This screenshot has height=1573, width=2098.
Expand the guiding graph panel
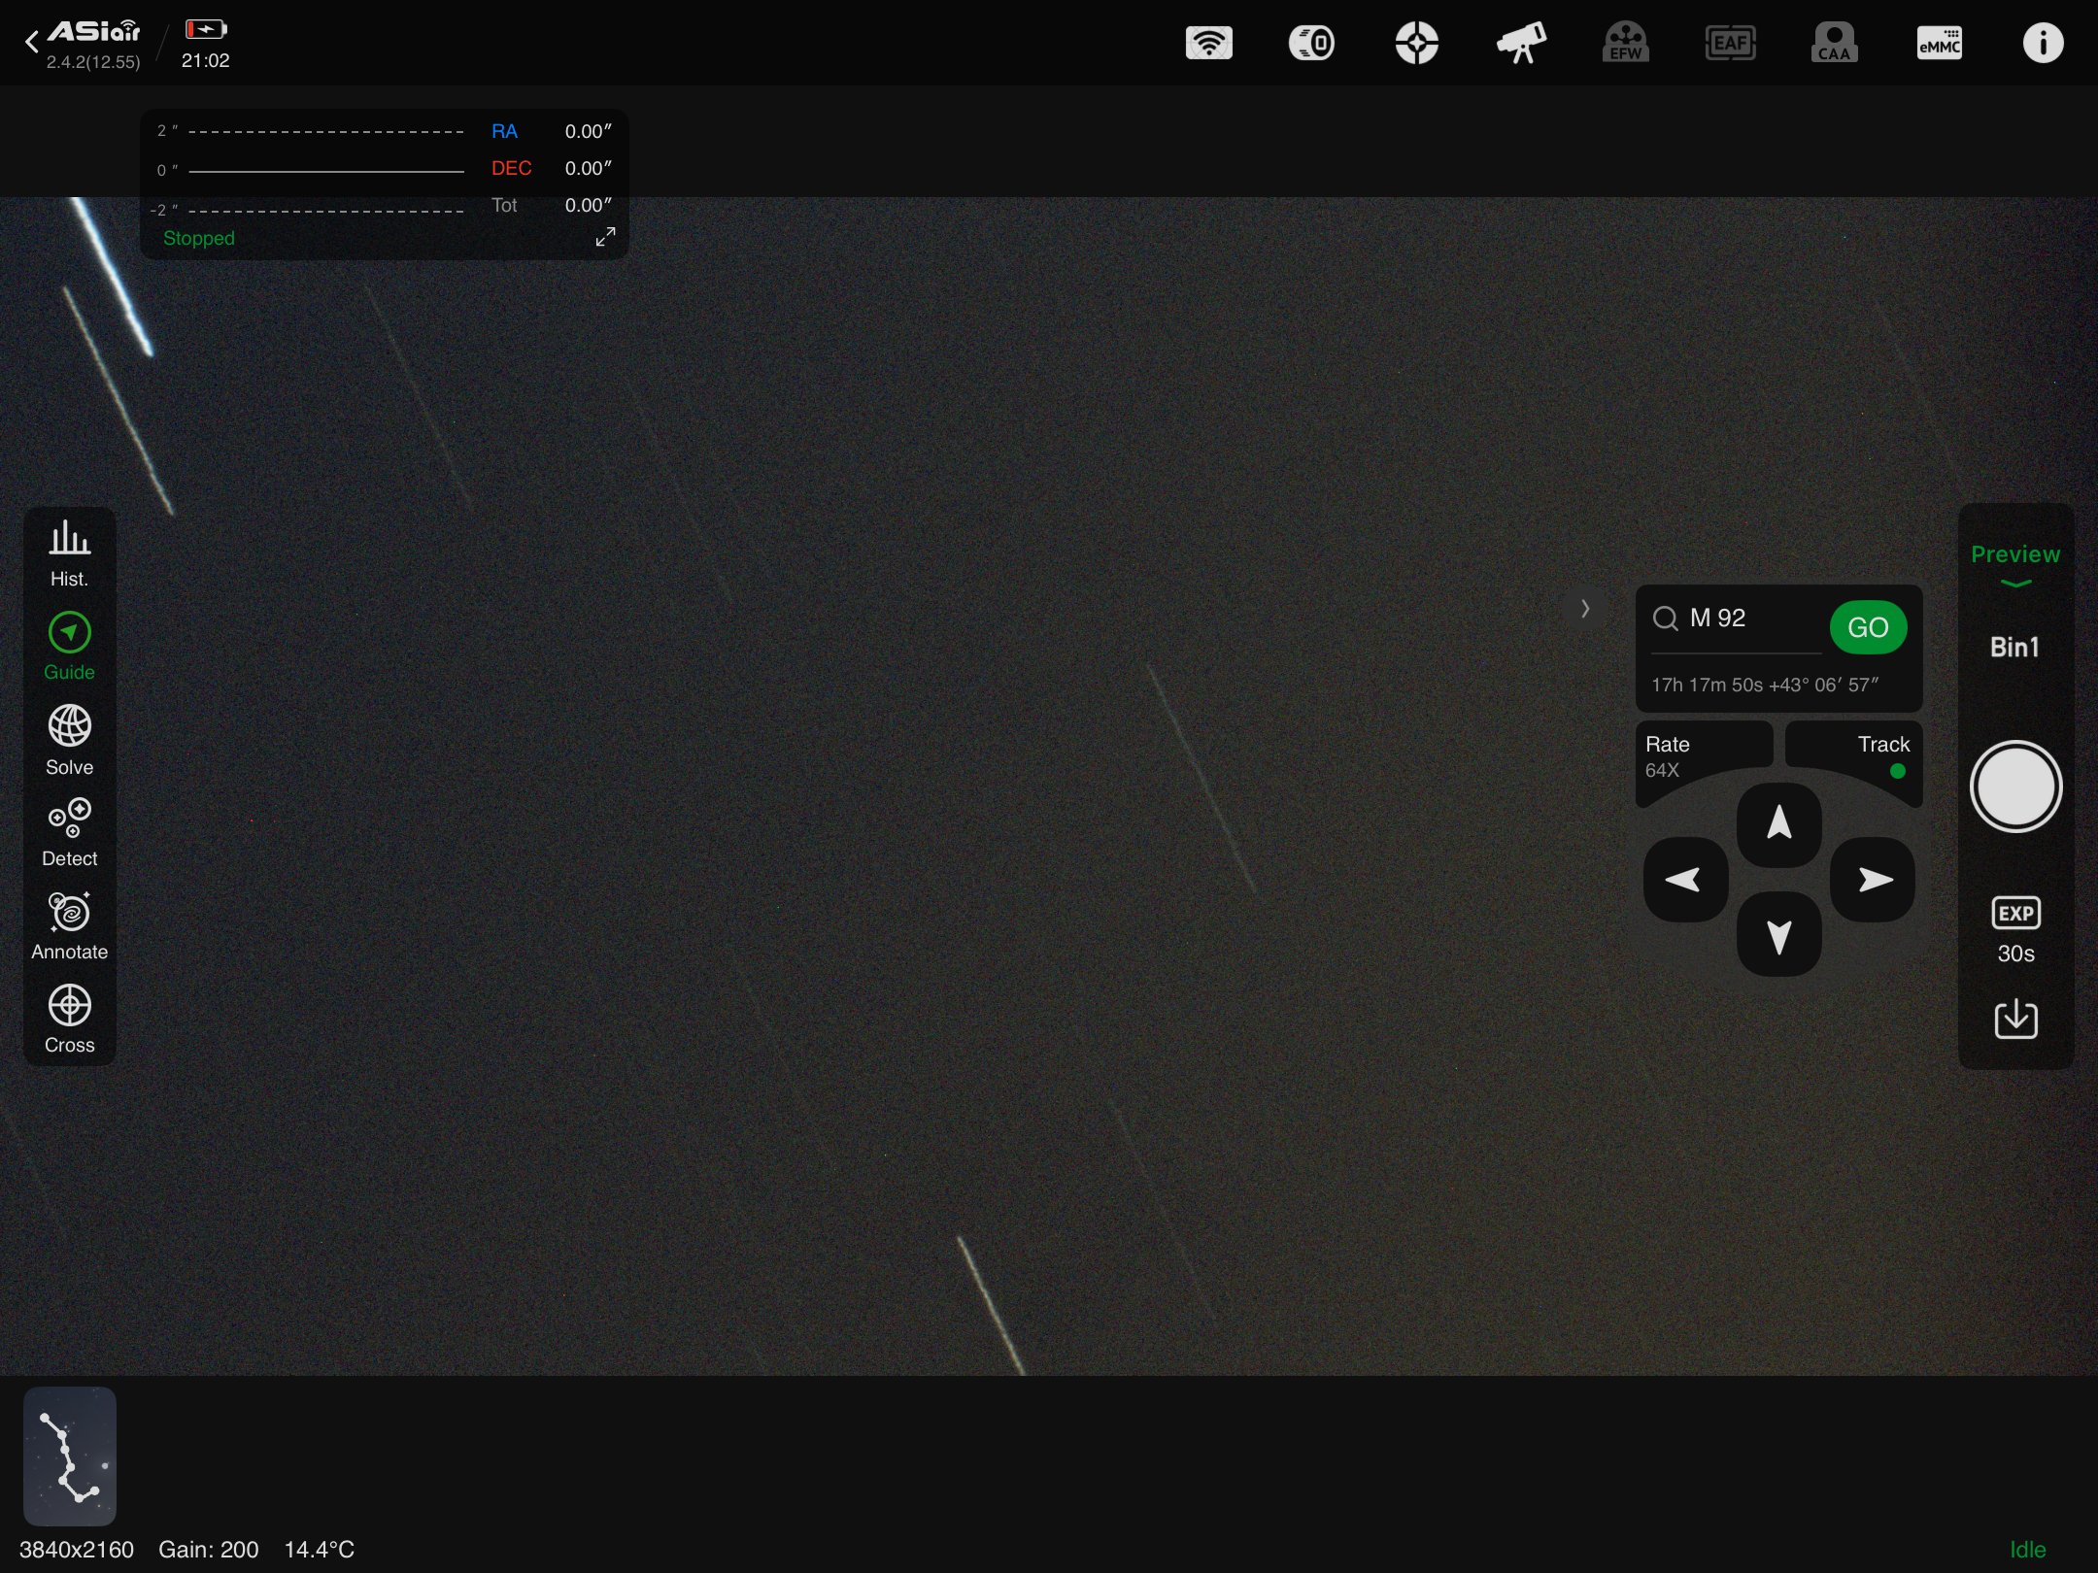point(605,237)
